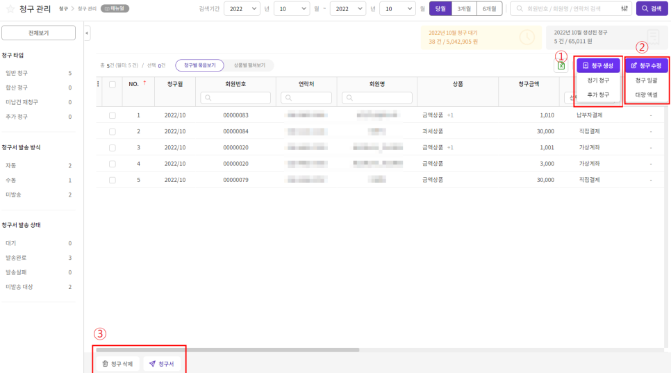Choose 청구 일괄 from the 청구 수정 menu
The height and width of the screenshot is (373, 671).
click(x=646, y=81)
